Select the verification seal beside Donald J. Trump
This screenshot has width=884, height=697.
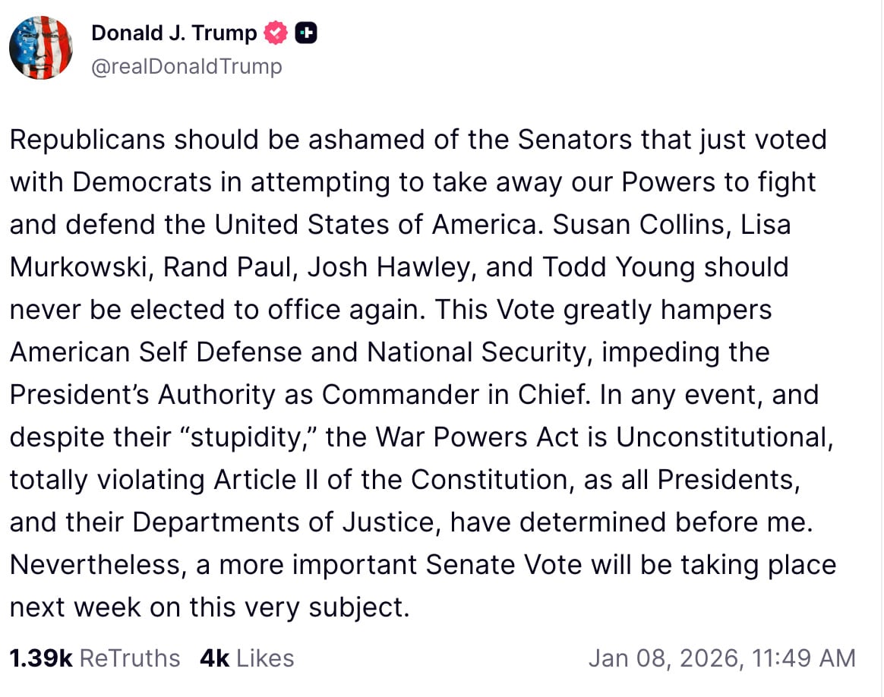275,33
